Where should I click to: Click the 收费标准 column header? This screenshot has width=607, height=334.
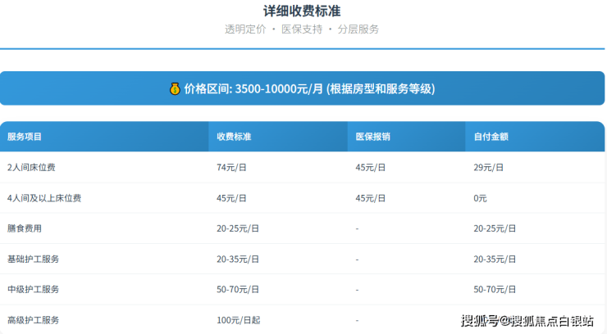pos(234,137)
